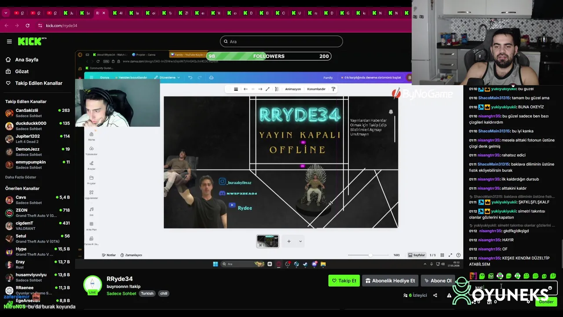The width and height of the screenshot is (563, 317).
Task: Open the Kick hamburger sidebar menu
Action: point(9,41)
